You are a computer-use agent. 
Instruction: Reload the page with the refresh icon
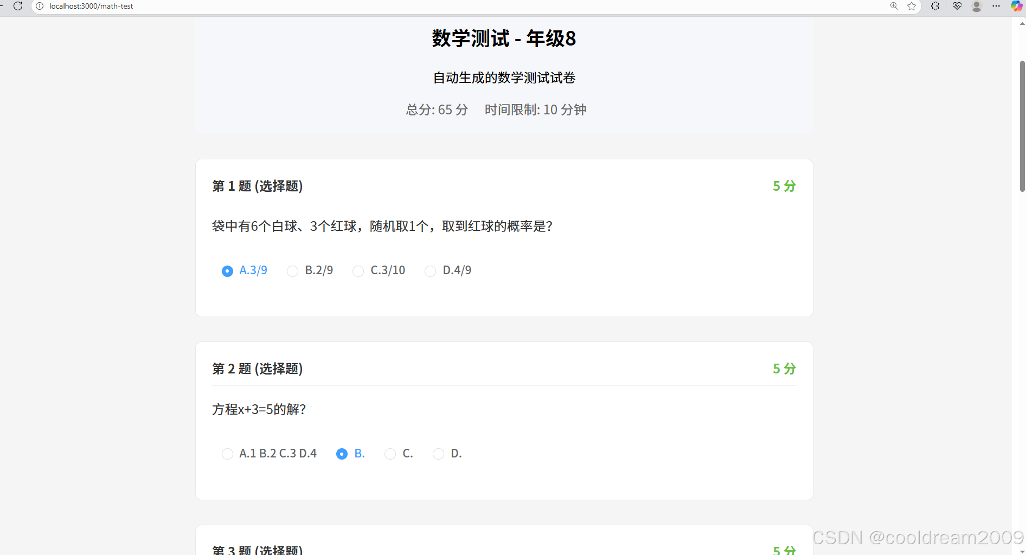18,6
